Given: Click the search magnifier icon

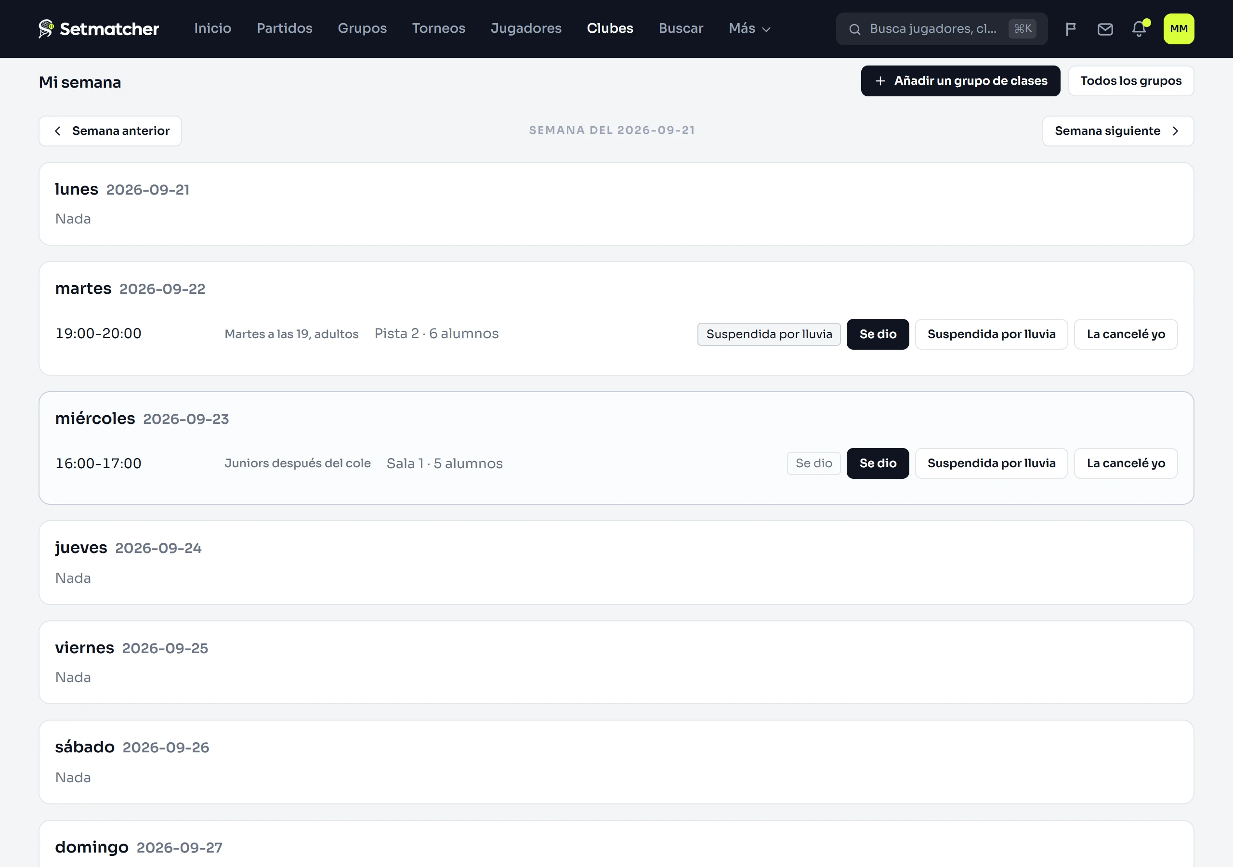Looking at the screenshot, I should coord(854,29).
